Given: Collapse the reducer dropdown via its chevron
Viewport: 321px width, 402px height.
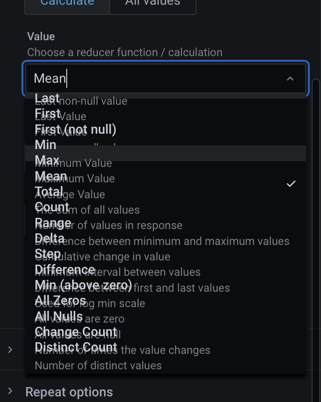Looking at the screenshot, I should 290,79.
